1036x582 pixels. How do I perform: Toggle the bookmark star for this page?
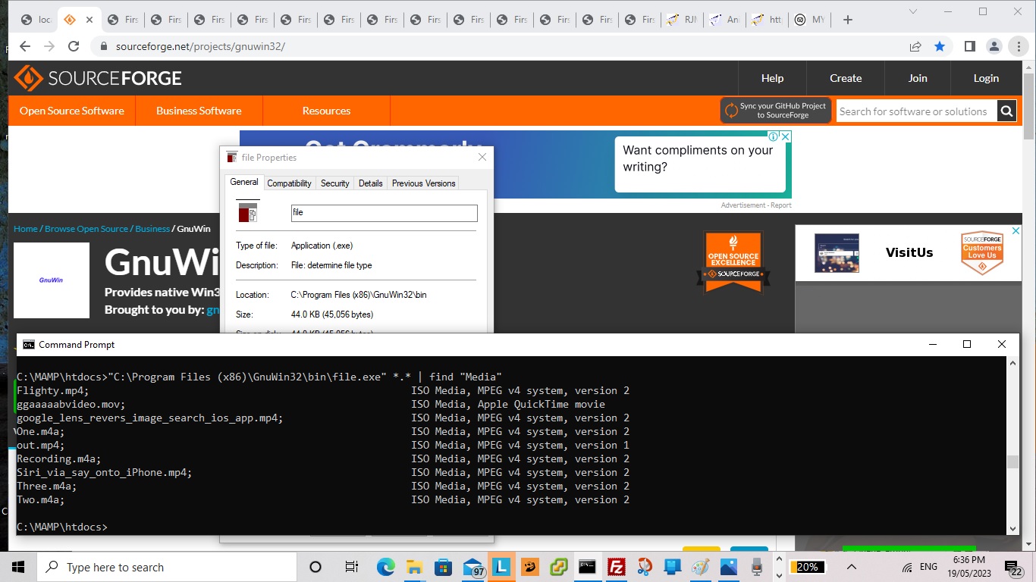tap(940, 46)
